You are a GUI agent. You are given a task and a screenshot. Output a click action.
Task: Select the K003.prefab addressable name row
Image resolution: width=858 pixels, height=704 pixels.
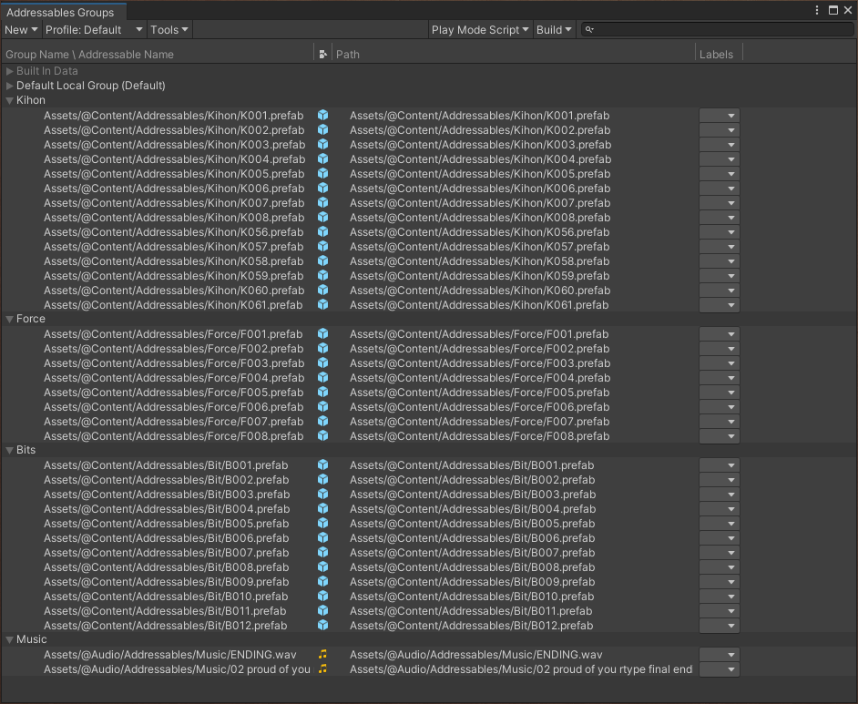tap(174, 145)
